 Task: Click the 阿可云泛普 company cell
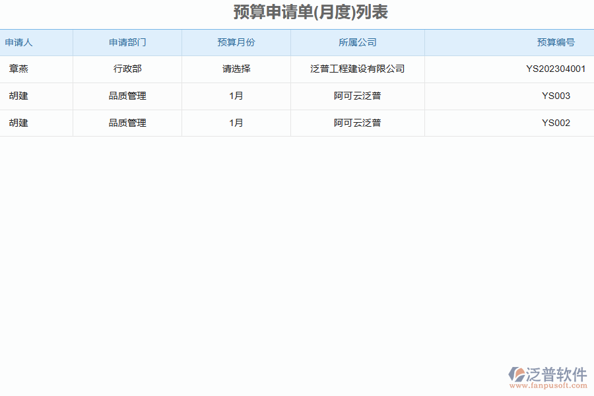(x=358, y=96)
